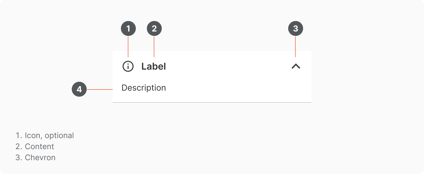Click the word "optional" in the legend
The image size is (424, 174).
59,136
